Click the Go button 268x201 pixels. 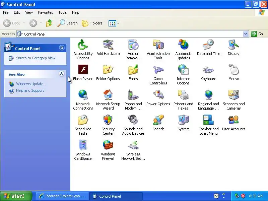257,34
